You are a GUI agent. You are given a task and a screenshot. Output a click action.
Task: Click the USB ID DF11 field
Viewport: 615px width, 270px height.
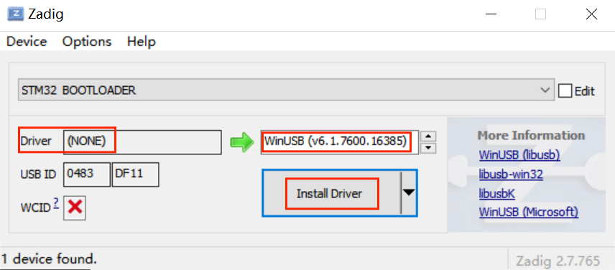click(x=135, y=174)
